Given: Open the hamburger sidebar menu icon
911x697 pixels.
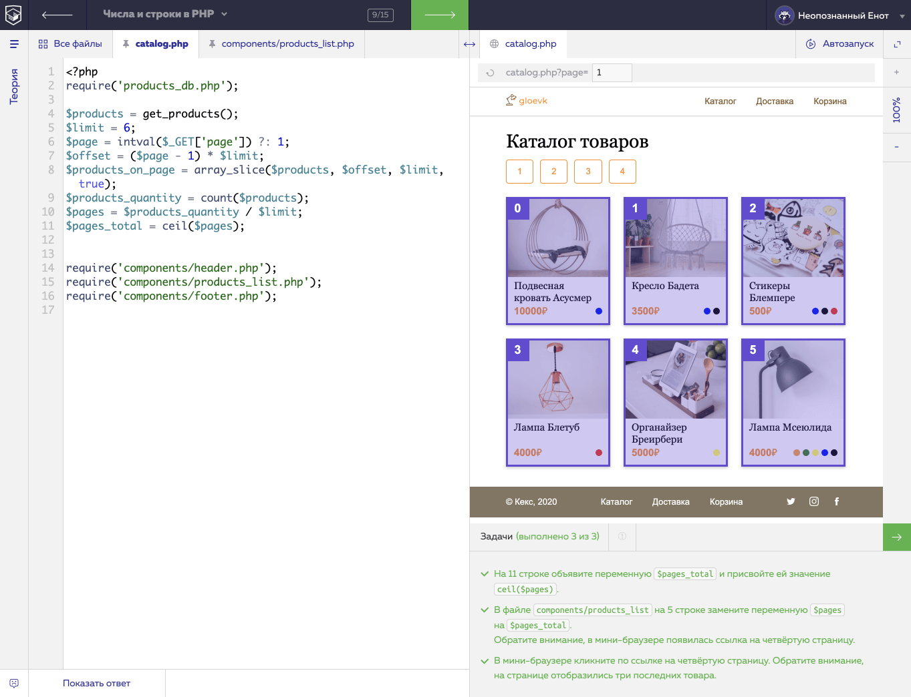Looking at the screenshot, I should click(x=14, y=44).
